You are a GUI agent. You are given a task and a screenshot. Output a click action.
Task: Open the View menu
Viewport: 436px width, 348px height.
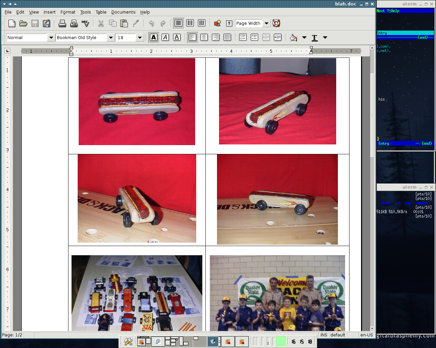click(x=34, y=12)
